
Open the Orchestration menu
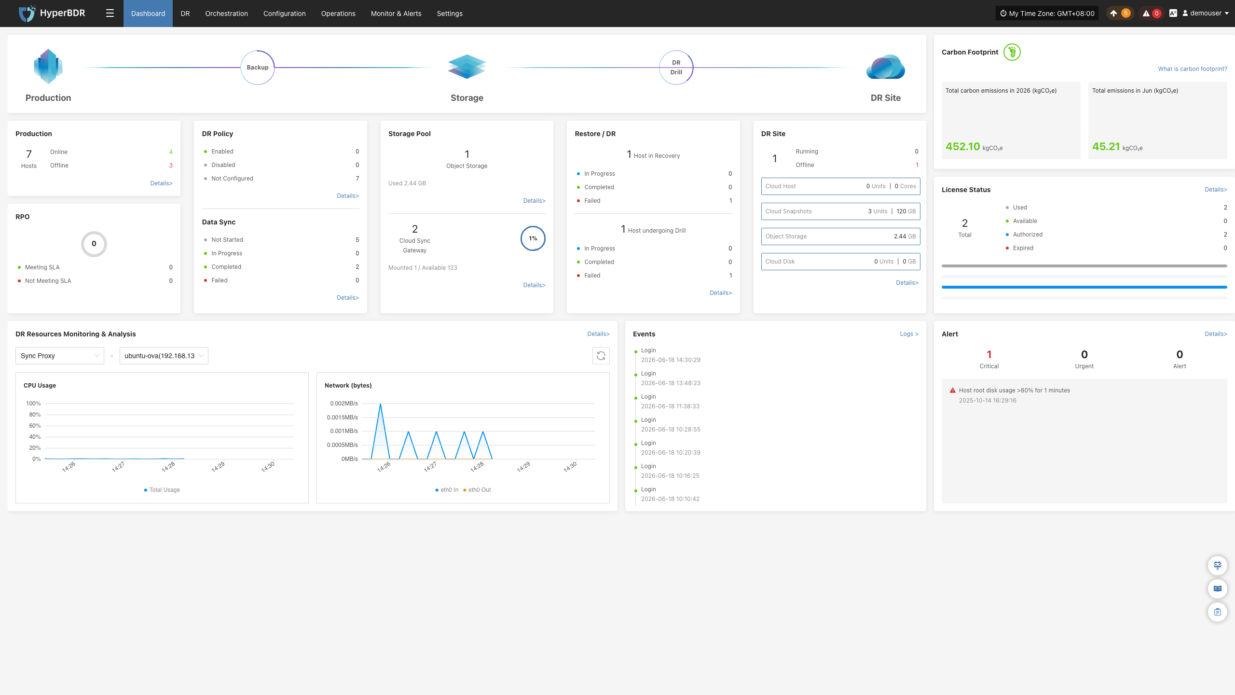227,14
